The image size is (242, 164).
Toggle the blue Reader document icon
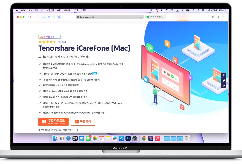pyautogui.click(x=59, y=17)
